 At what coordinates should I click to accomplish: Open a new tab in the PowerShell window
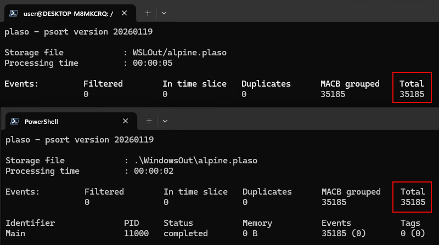tap(149, 121)
